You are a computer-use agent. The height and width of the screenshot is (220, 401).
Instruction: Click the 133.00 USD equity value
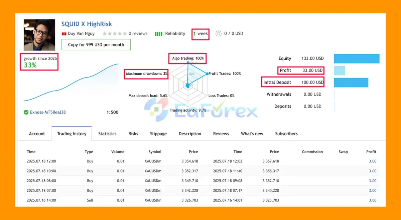(312, 58)
